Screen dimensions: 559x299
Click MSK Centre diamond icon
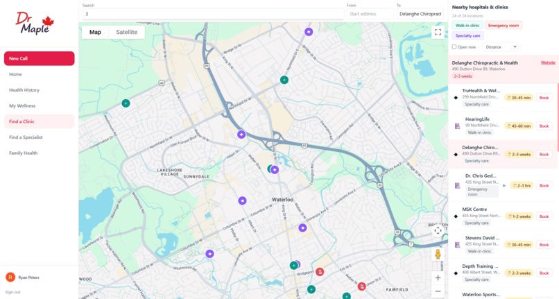click(x=456, y=216)
